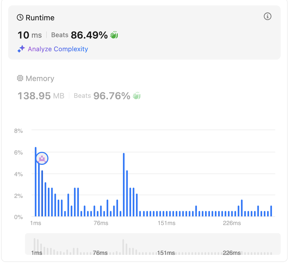
Task: Click the sparkle icon before Analyze Complexity
Action: (x=21, y=49)
